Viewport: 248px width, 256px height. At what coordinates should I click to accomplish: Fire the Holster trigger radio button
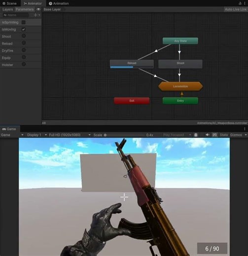coord(24,64)
